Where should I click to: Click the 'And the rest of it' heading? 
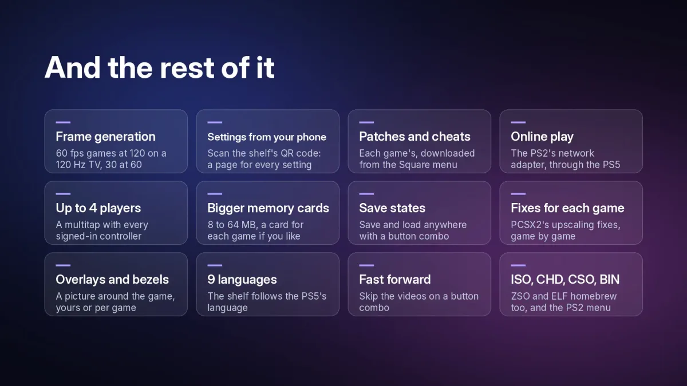[160, 67]
